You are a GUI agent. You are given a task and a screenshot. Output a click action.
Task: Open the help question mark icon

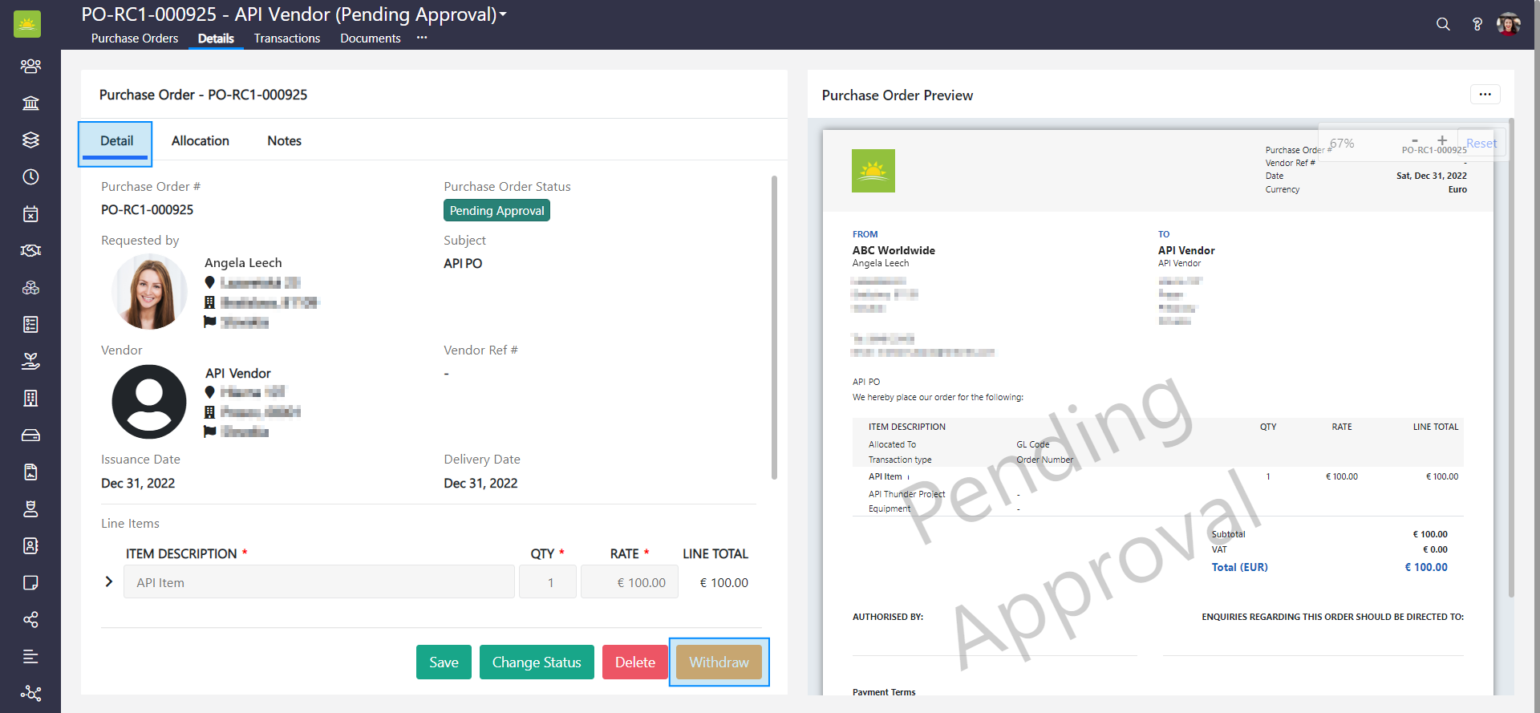(1477, 24)
